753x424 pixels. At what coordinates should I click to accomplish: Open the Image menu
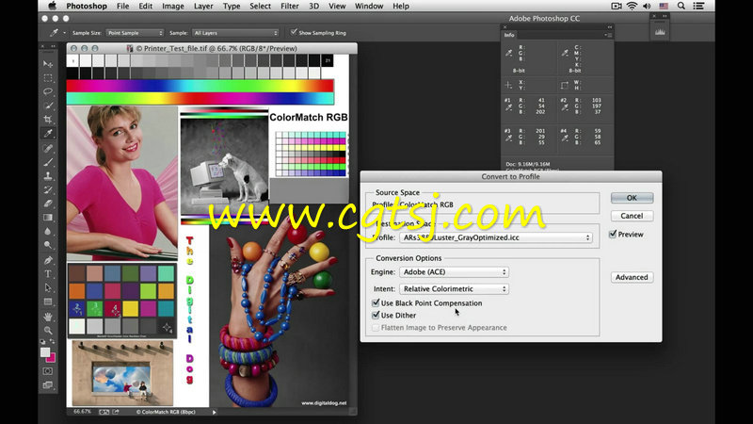[x=173, y=7]
